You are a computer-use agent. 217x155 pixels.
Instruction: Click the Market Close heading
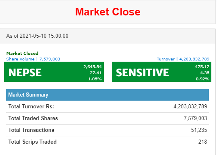click(108, 12)
